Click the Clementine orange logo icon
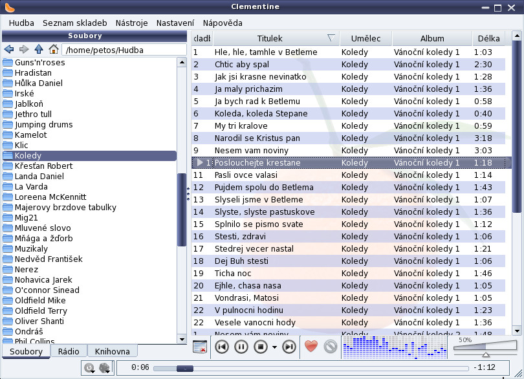Image resolution: width=524 pixels, height=379 pixels. [x=9, y=6]
